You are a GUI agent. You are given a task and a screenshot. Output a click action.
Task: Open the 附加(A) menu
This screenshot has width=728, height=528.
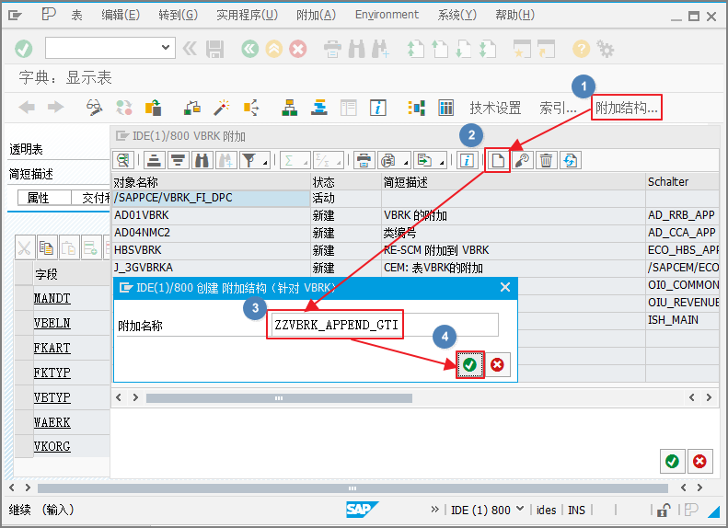click(x=316, y=15)
